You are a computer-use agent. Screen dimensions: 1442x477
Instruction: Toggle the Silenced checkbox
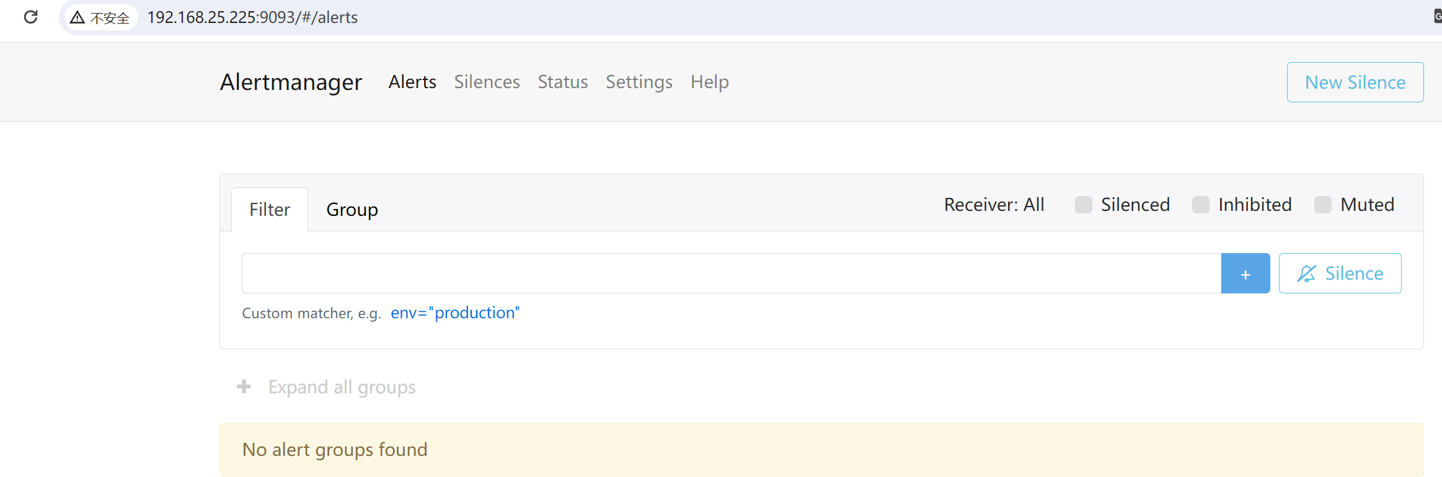coord(1083,205)
